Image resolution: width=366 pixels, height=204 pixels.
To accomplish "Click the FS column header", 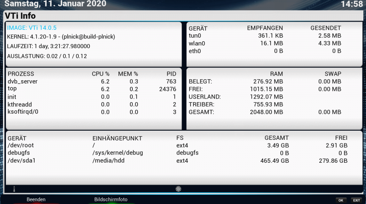I will pos(180,138).
